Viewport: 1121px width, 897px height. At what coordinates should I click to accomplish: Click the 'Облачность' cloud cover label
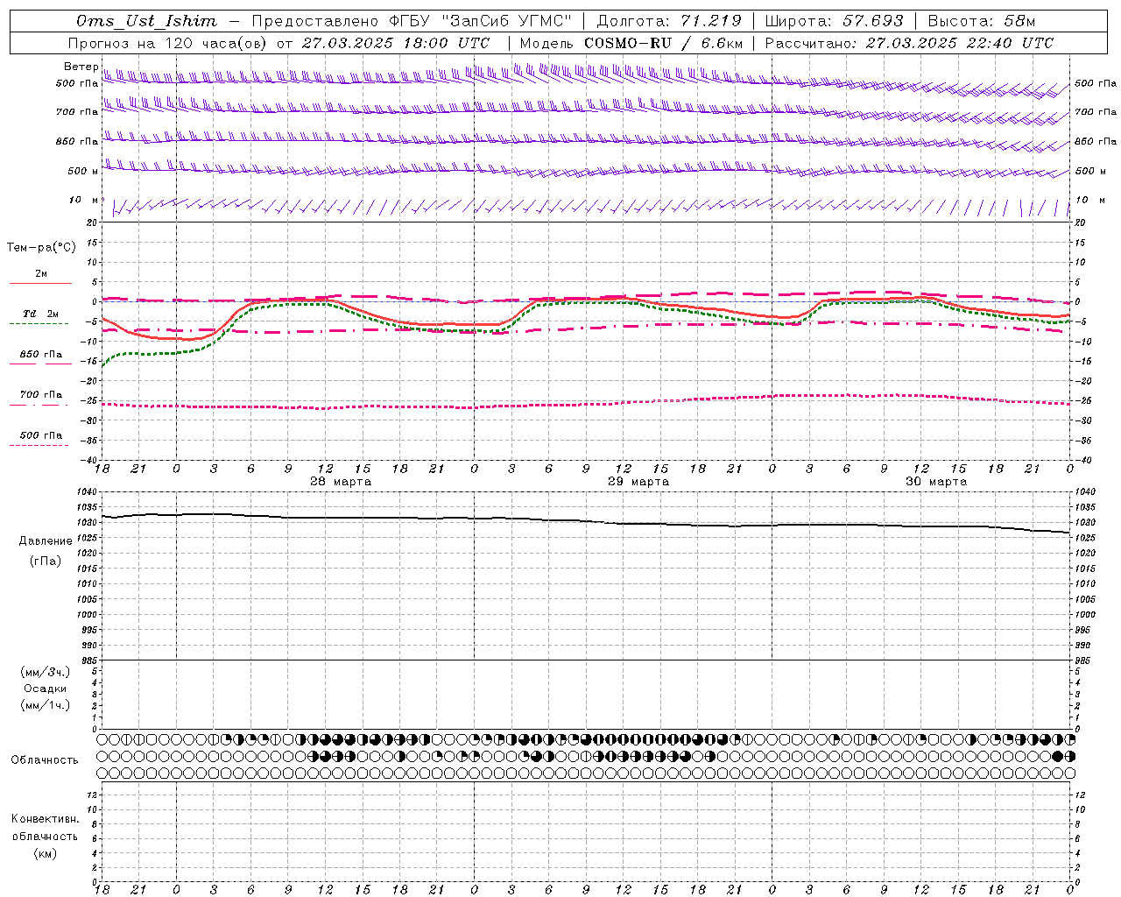(45, 760)
